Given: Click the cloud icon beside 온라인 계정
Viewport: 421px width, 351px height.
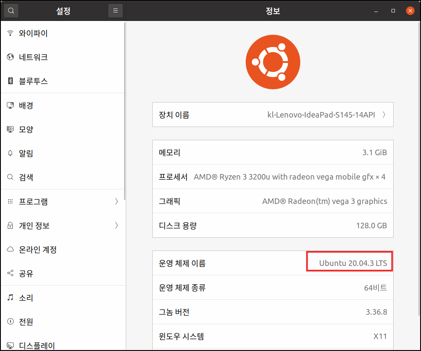Looking at the screenshot, I should click(x=10, y=249).
